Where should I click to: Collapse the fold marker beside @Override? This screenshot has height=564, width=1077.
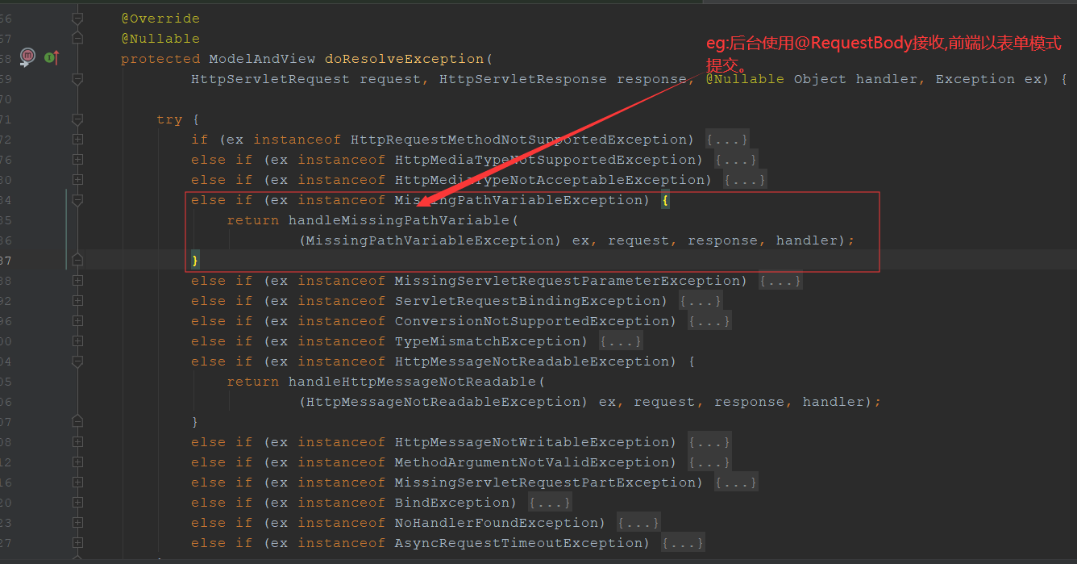coord(77,18)
